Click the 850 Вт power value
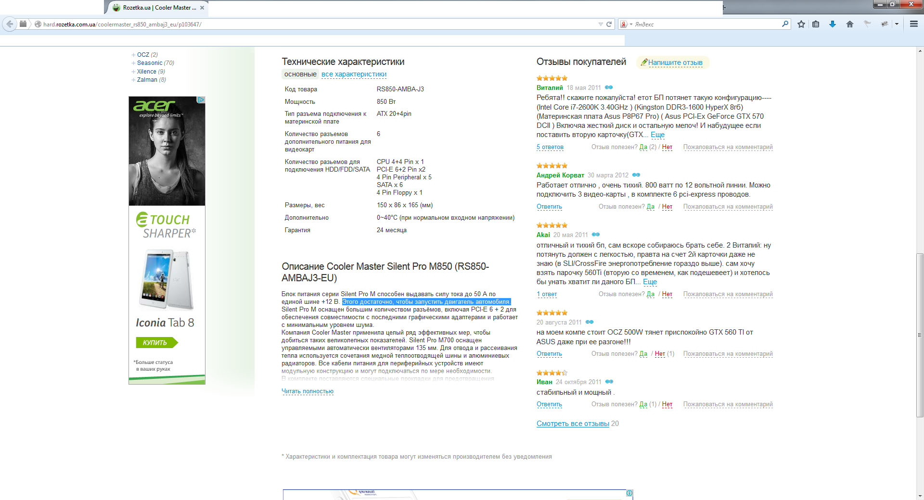Image resolution: width=924 pixels, height=500 pixels. (386, 102)
